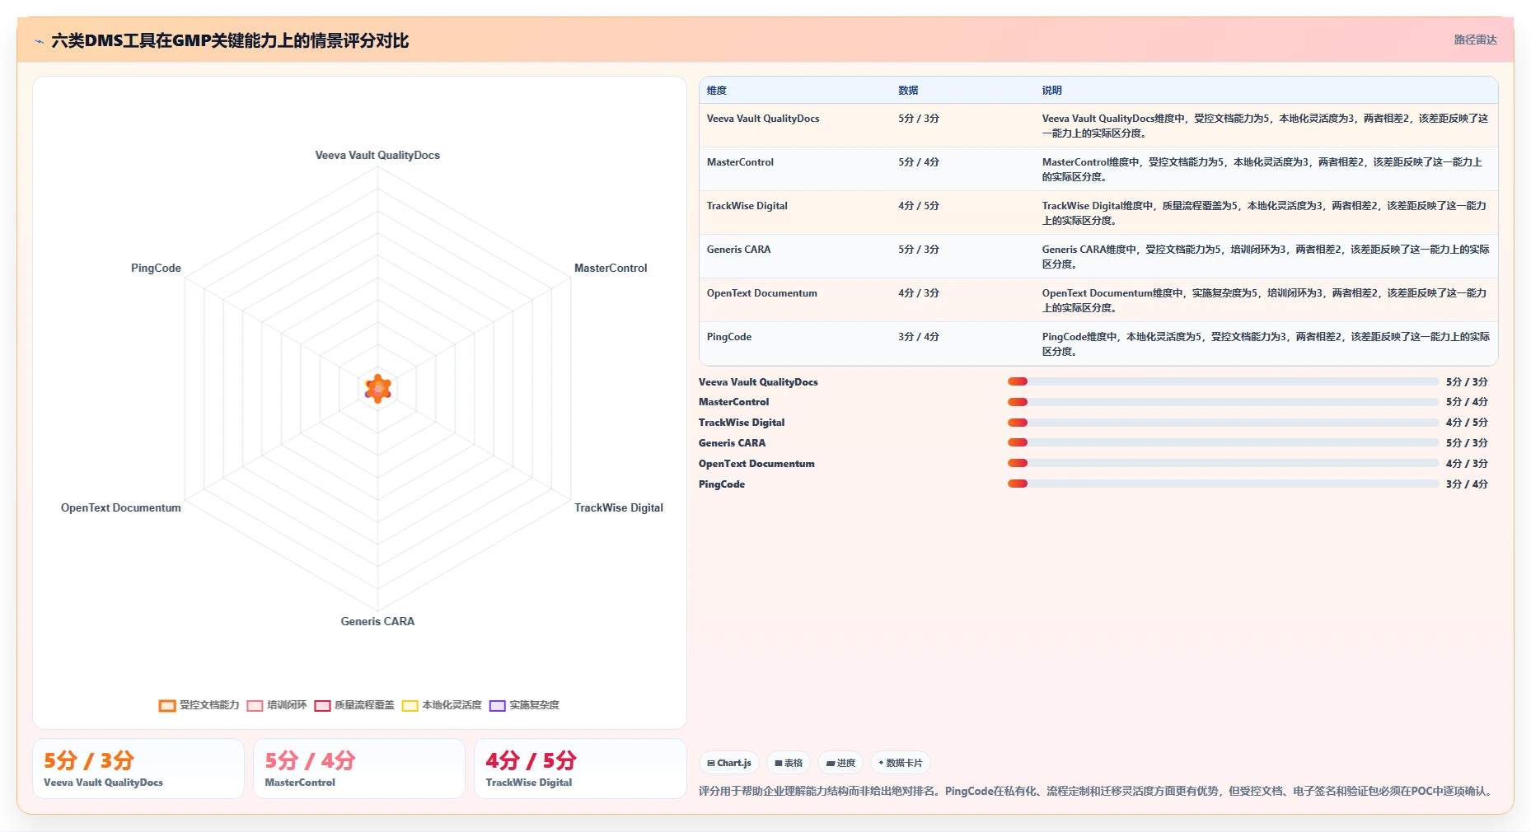Click the 进度 tag chip
Viewport: 1531px width, 832px height.
(840, 763)
